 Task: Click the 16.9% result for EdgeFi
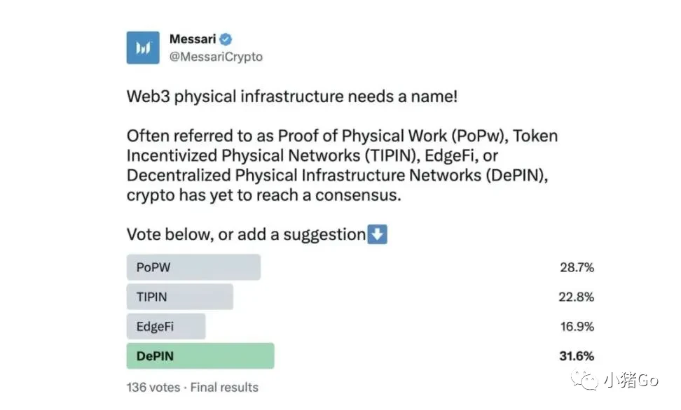(576, 327)
